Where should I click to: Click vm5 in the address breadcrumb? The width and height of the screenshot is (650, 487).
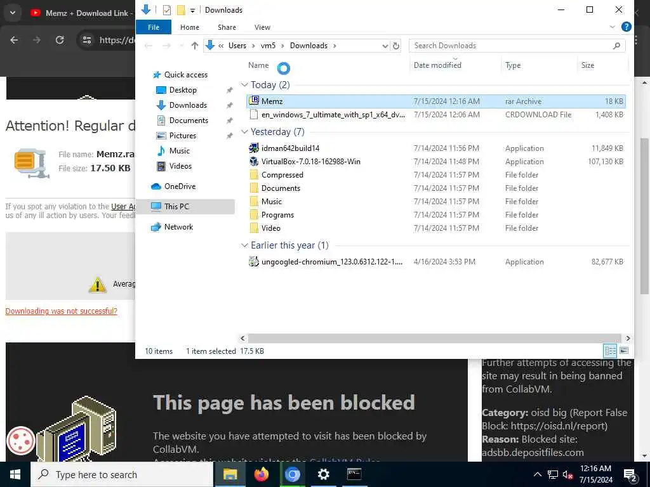point(268,46)
